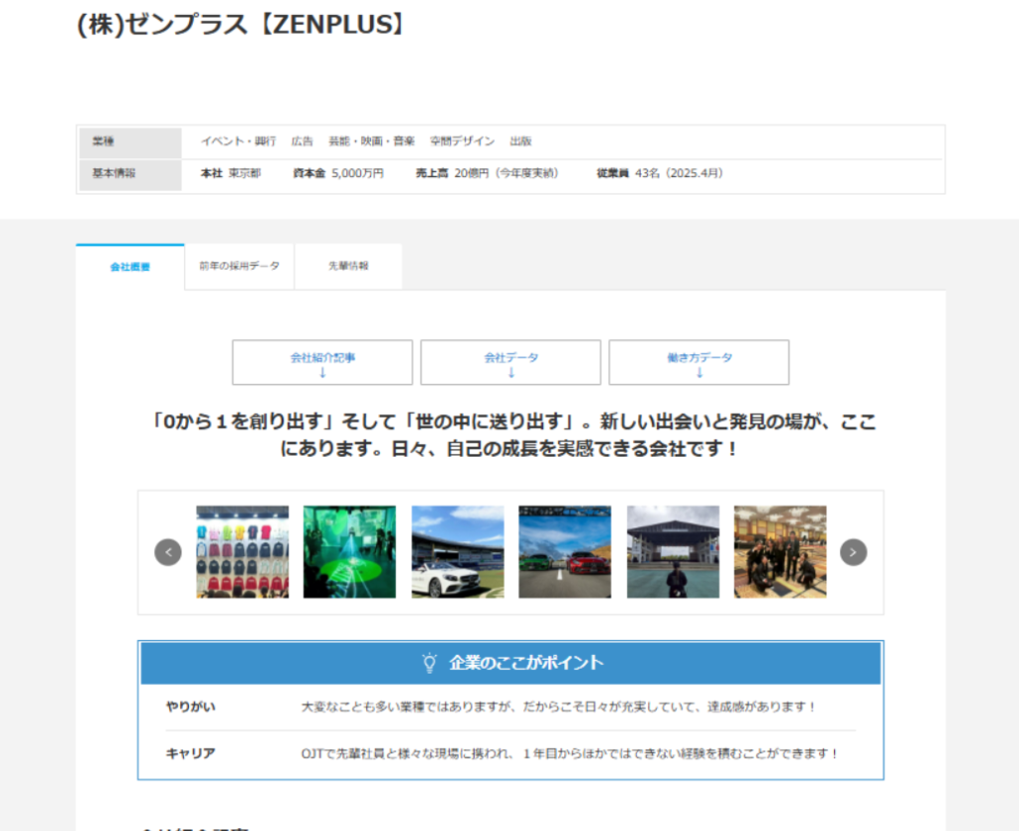1019x831 pixels.
Task: Open the staff group banquet hall photo
Action: coord(780,552)
